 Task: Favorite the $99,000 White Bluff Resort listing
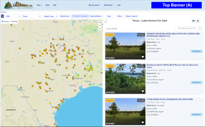pos(143,91)
